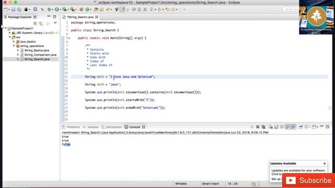335x188 pixels.
Task: Click the External Tools run icon with red toolbox
Action: pyautogui.click(x=72, y=9)
